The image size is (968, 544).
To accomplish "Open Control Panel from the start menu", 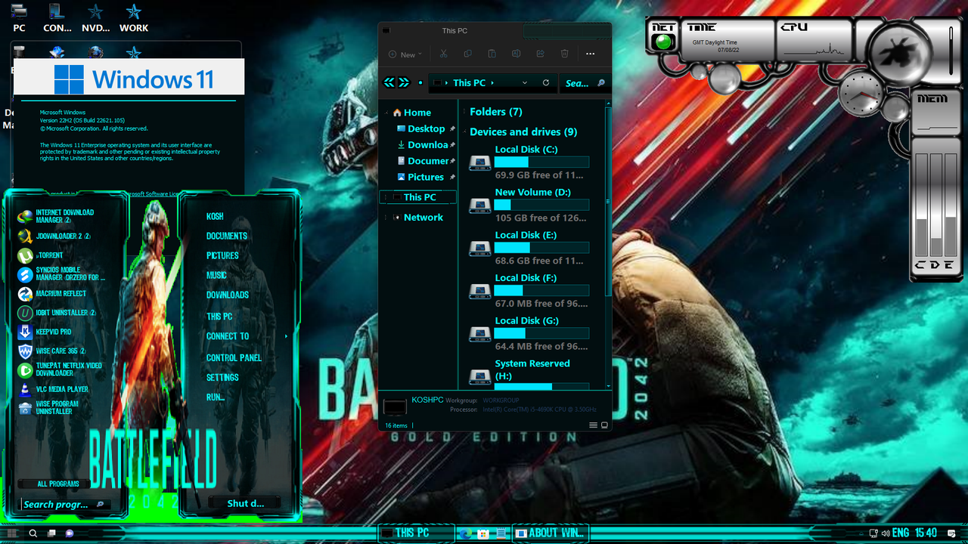I will coord(234,357).
